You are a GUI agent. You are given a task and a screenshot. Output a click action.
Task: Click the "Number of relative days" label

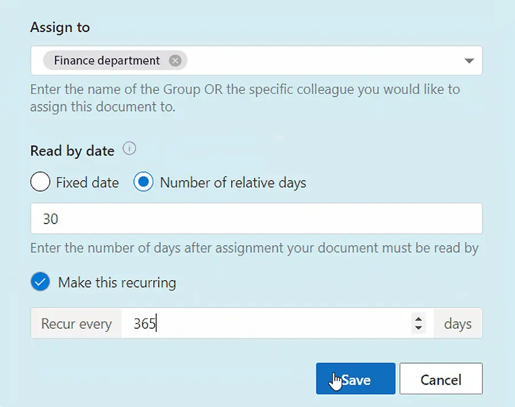pyautogui.click(x=233, y=182)
